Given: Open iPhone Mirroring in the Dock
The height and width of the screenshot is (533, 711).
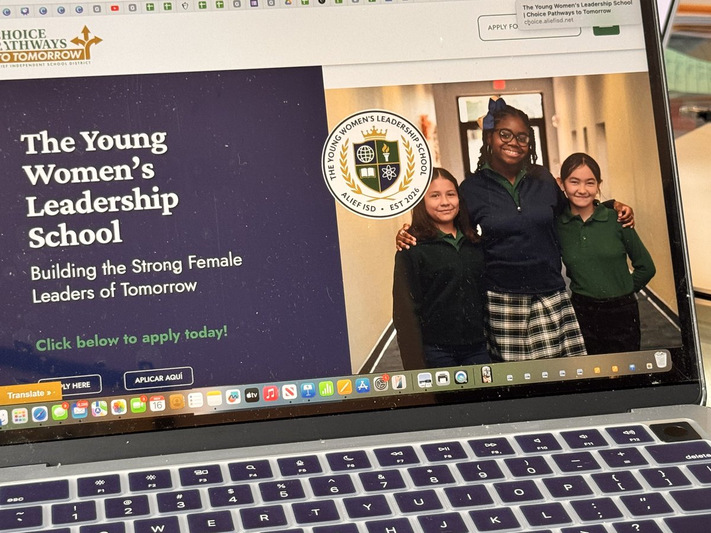Looking at the screenshot, I should tap(399, 383).
